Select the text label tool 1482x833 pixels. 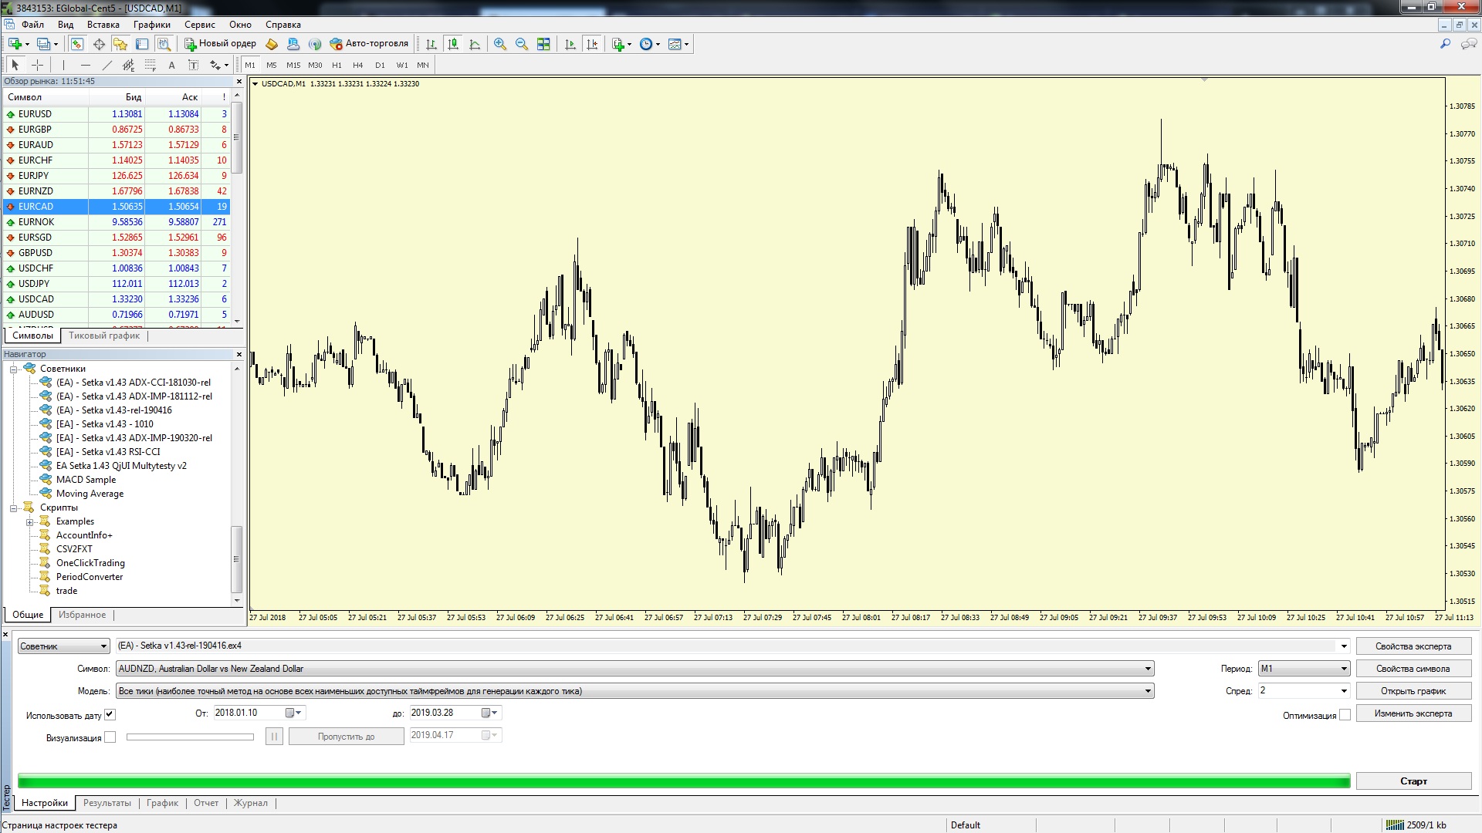point(193,65)
